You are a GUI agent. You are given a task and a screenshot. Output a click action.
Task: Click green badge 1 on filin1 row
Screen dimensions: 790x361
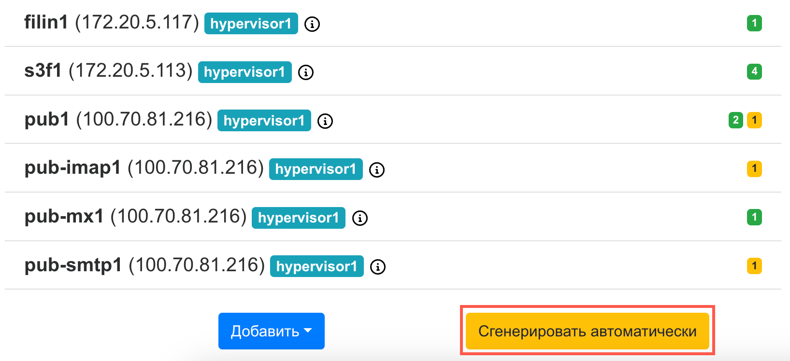pyautogui.click(x=754, y=23)
